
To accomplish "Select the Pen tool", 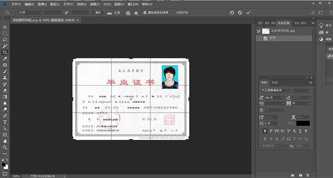I will 5,116.
